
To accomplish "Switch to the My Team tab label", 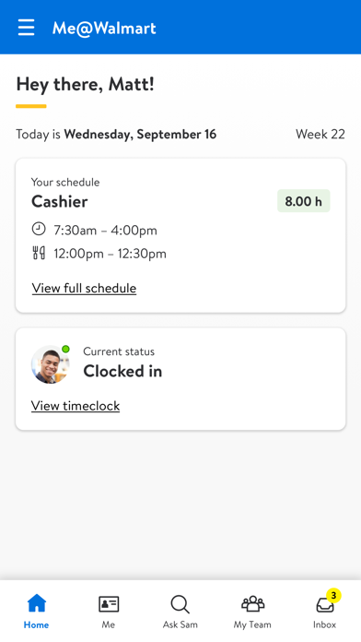I will [252, 624].
